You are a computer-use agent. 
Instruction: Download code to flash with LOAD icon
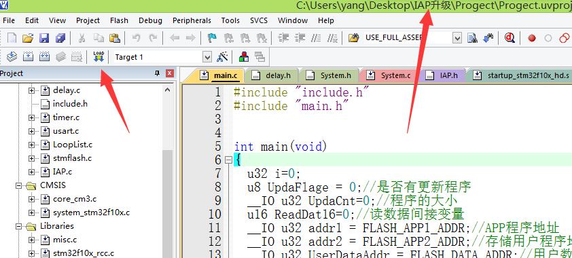pyautogui.click(x=99, y=56)
